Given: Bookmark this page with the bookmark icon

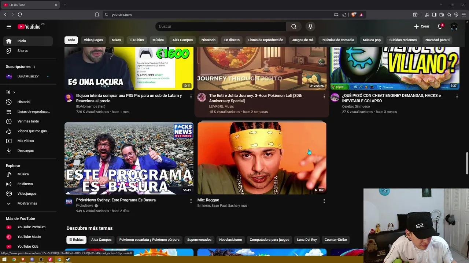Looking at the screenshot, I should tap(97, 15).
